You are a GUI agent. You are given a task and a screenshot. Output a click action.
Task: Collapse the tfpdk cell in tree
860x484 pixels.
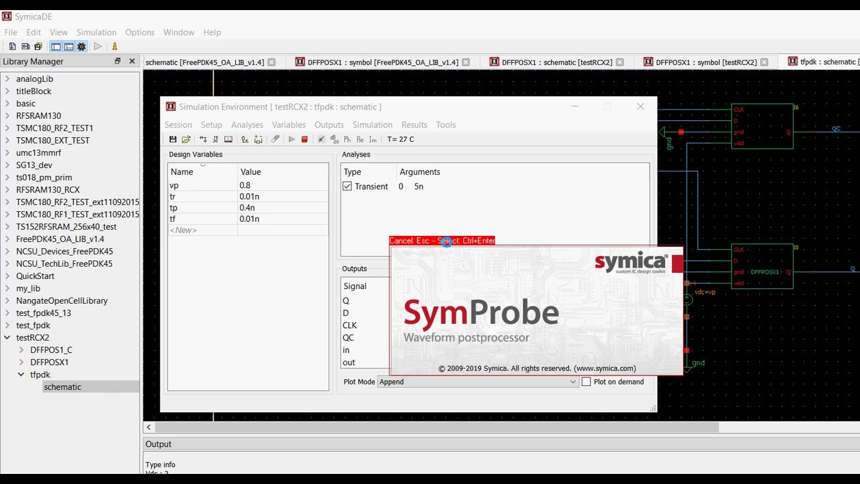click(21, 374)
